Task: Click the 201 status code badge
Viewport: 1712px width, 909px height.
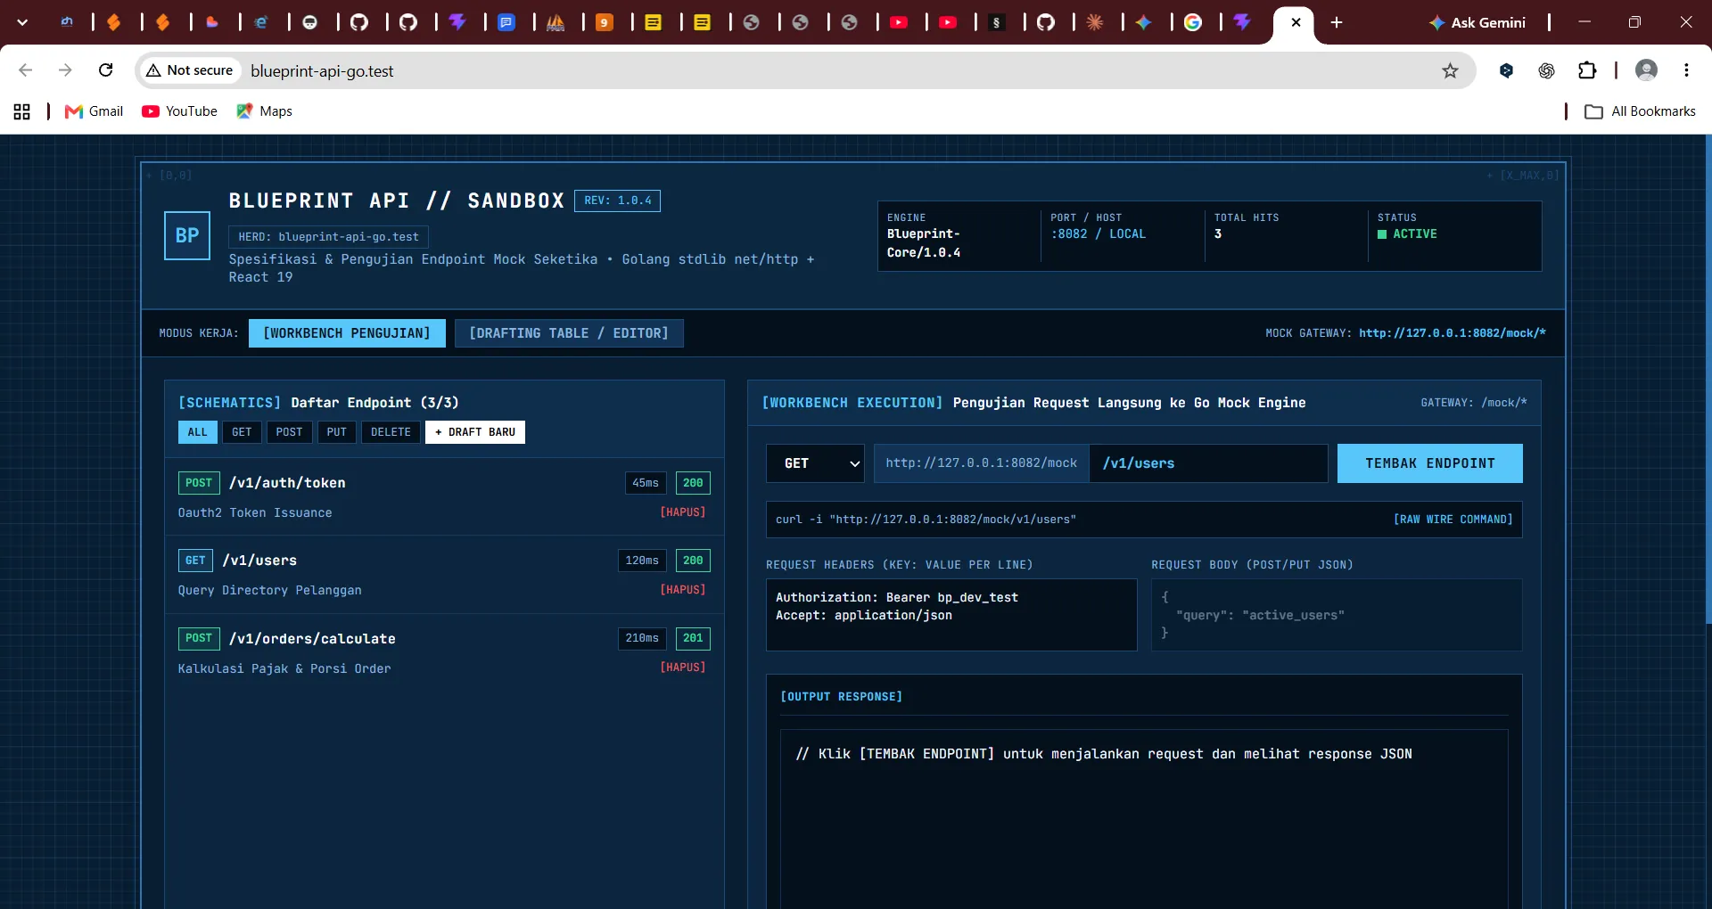Action: [x=693, y=638]
